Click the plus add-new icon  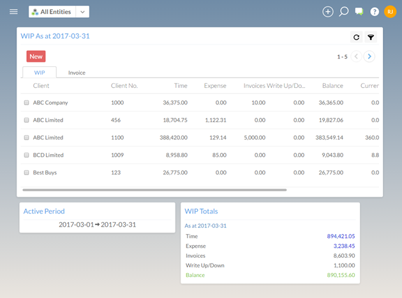pyautogui.click(x=328, y=11)
